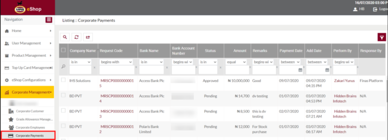This screenshot has width=388, height=140.
Task: Click the Zakari Yunus performer link
Action: (344, 81)
